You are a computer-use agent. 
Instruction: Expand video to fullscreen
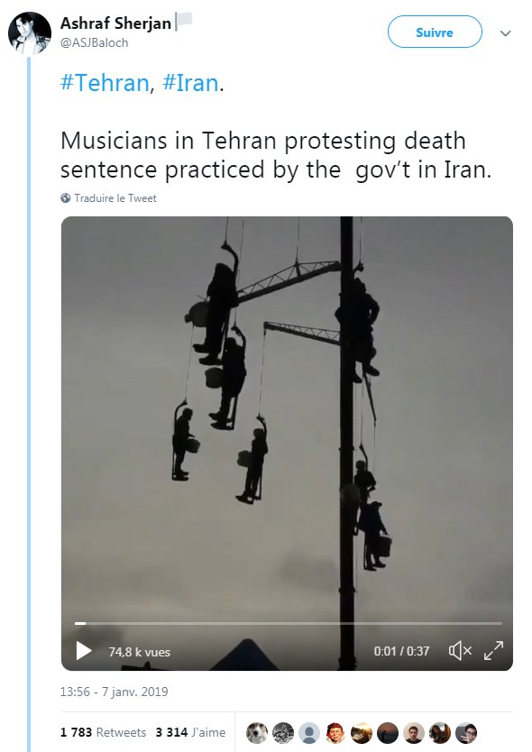[x=493, y=651]
